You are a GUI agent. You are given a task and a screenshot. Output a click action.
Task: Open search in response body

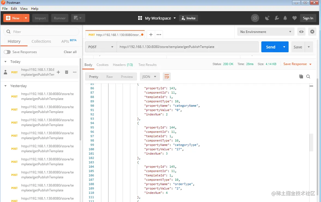[308, 76]
